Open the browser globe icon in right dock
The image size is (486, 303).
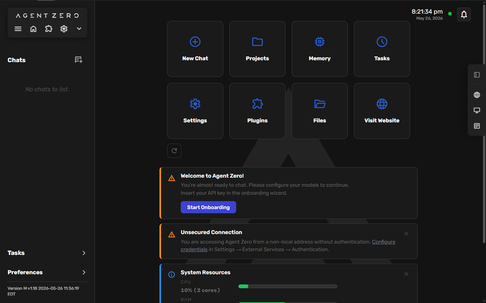click(x=477, y=95)
